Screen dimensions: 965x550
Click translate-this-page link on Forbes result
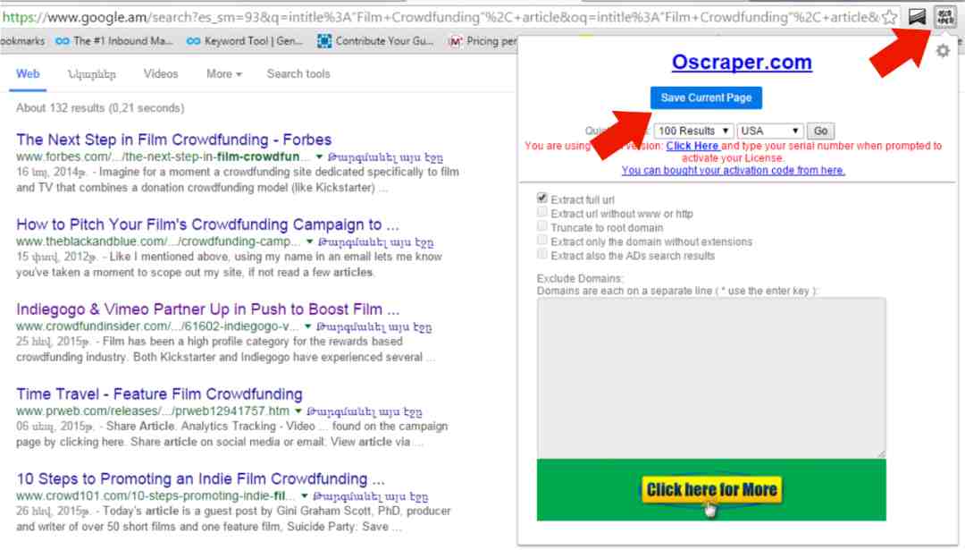pyautogui.click(x=385, y=157)
